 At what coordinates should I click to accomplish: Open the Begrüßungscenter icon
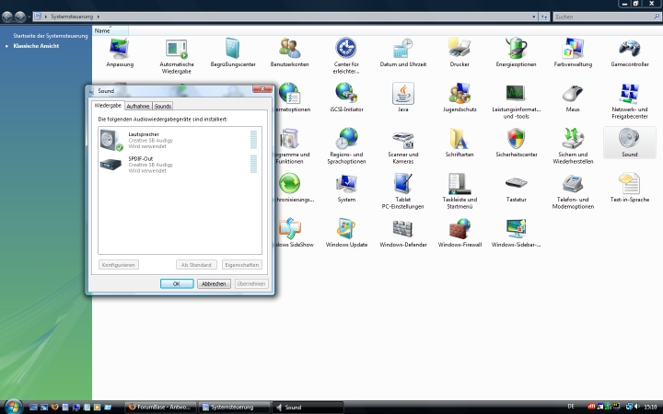(233, 52)
